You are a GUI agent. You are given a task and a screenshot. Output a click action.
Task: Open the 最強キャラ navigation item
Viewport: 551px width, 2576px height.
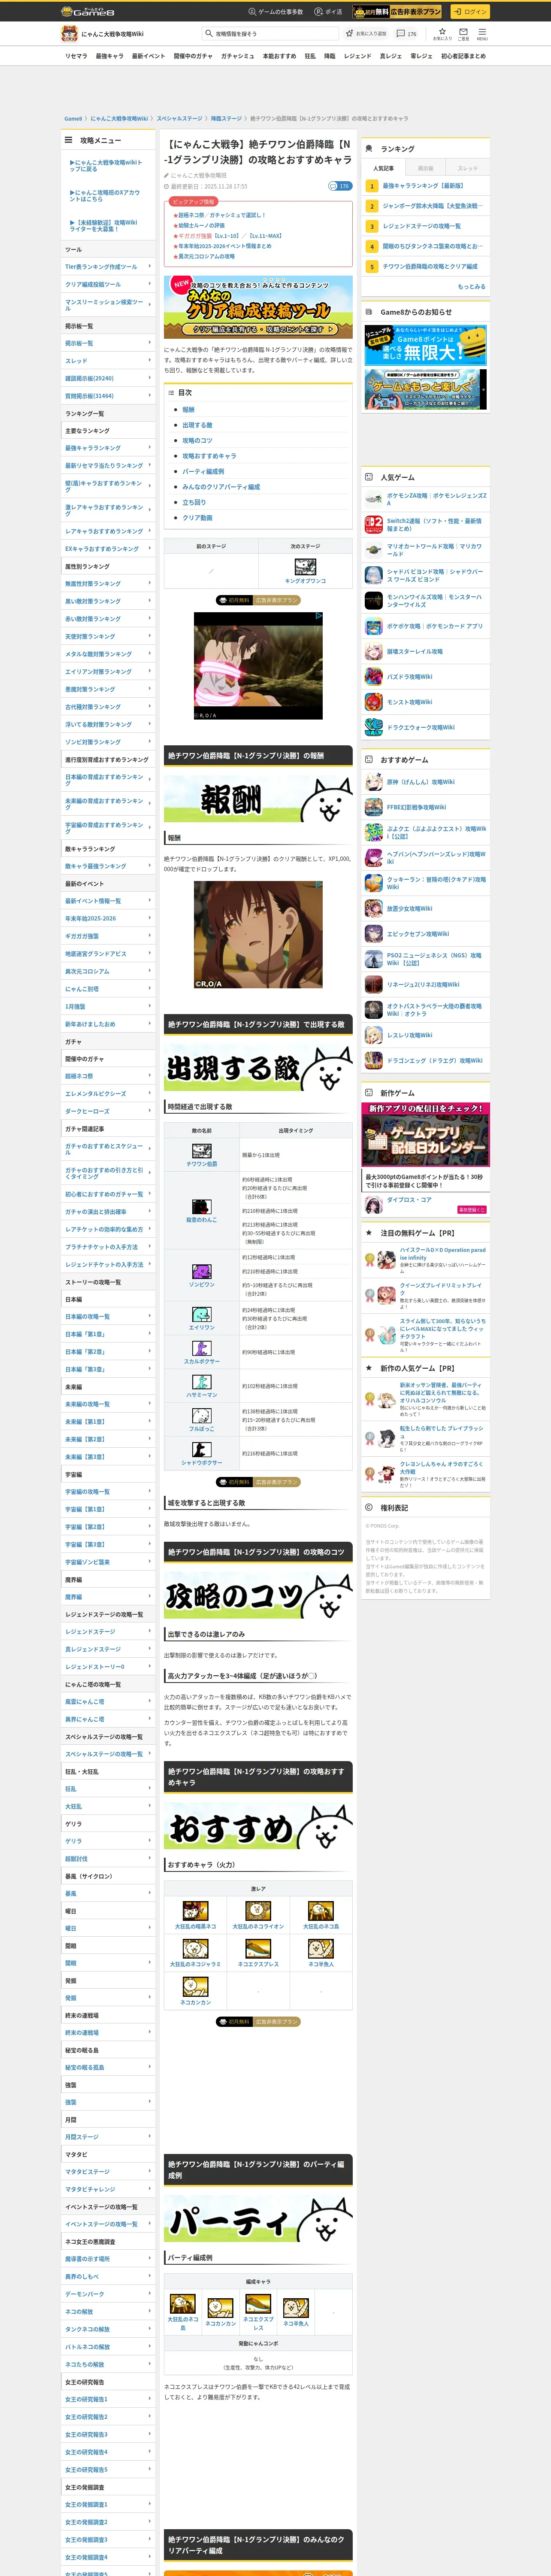coord(110,56)
